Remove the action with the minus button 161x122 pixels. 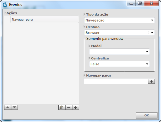pyautogui.click(x=69, y=107)
